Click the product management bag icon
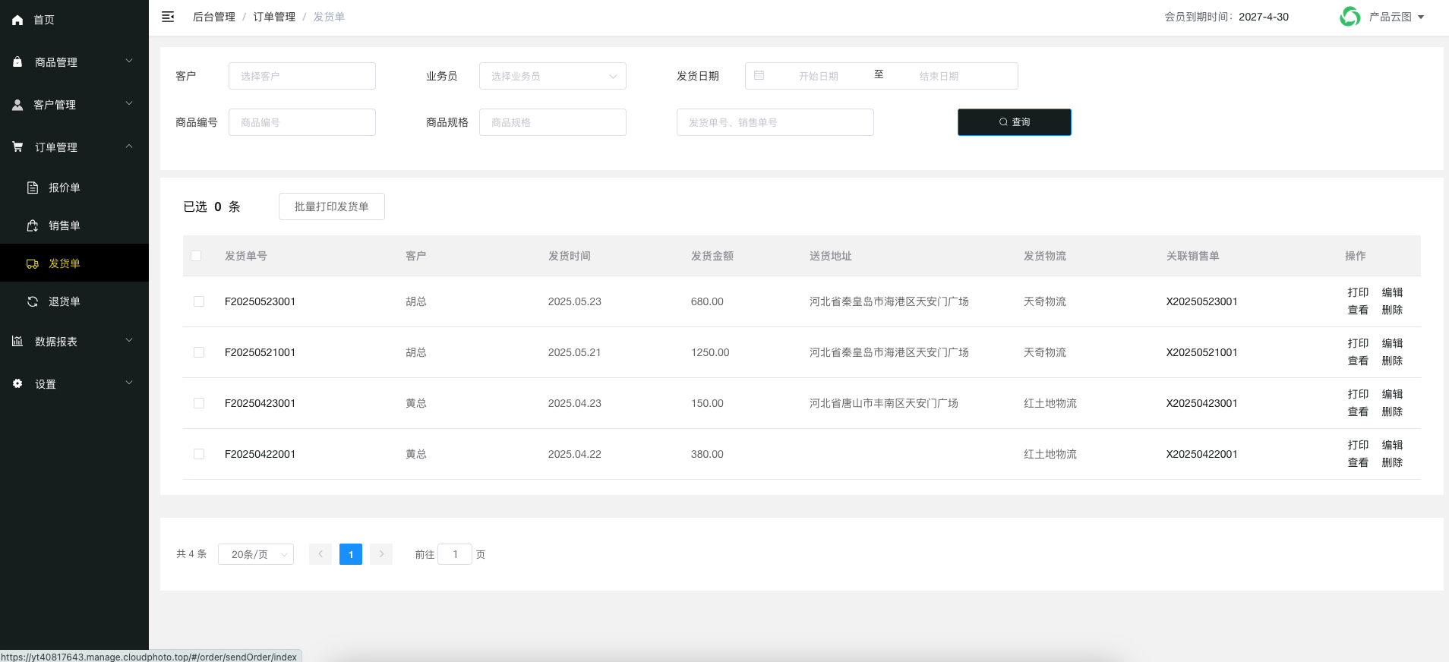 pyautogui.click(x=17, y=61)
